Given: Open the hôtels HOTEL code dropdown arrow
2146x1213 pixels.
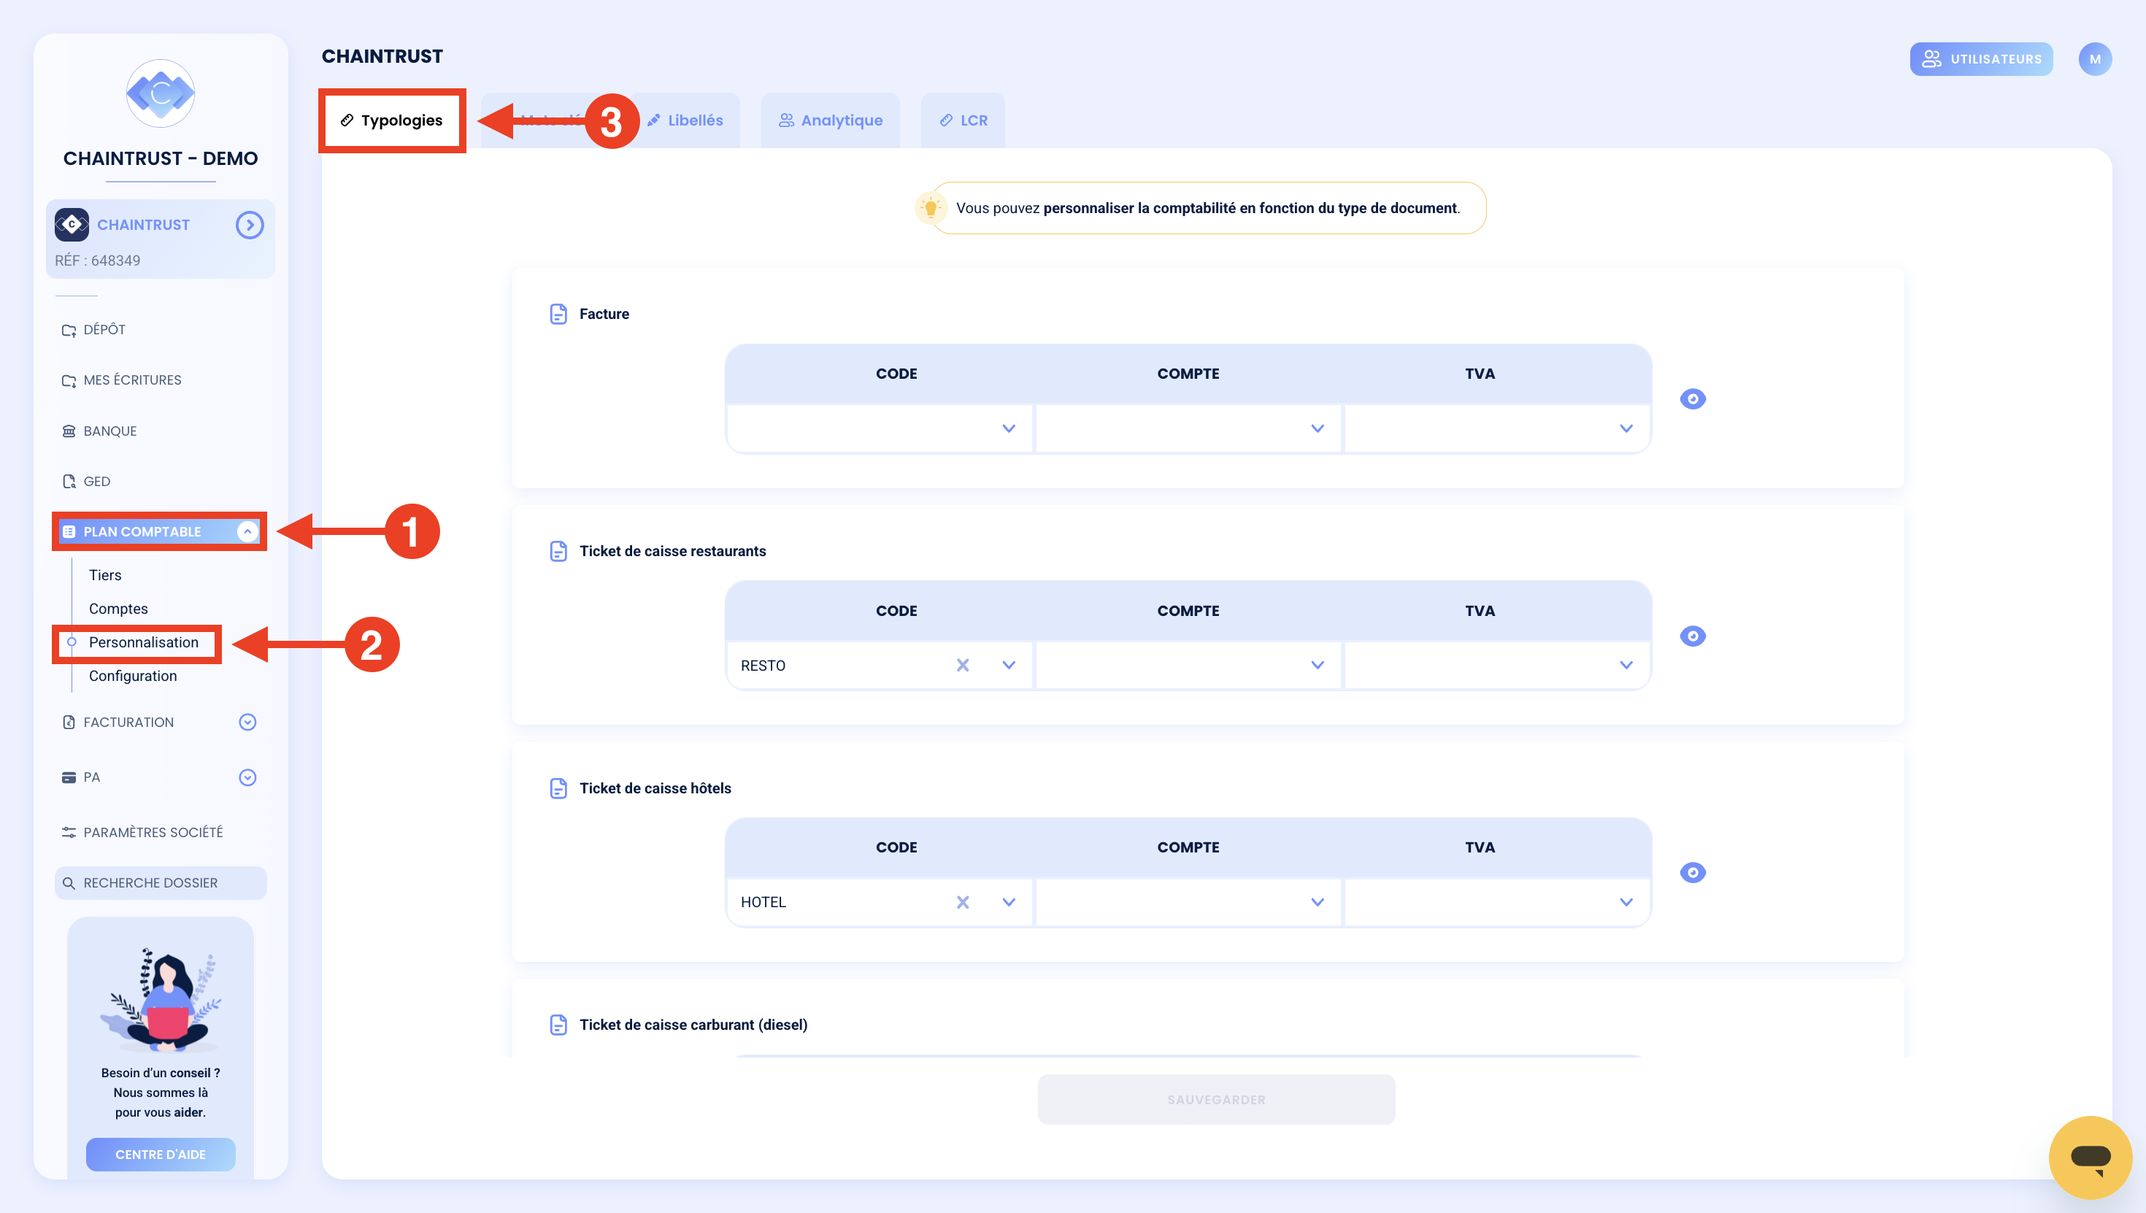Looking at the screenshot, I should (x=1009, y=902).
